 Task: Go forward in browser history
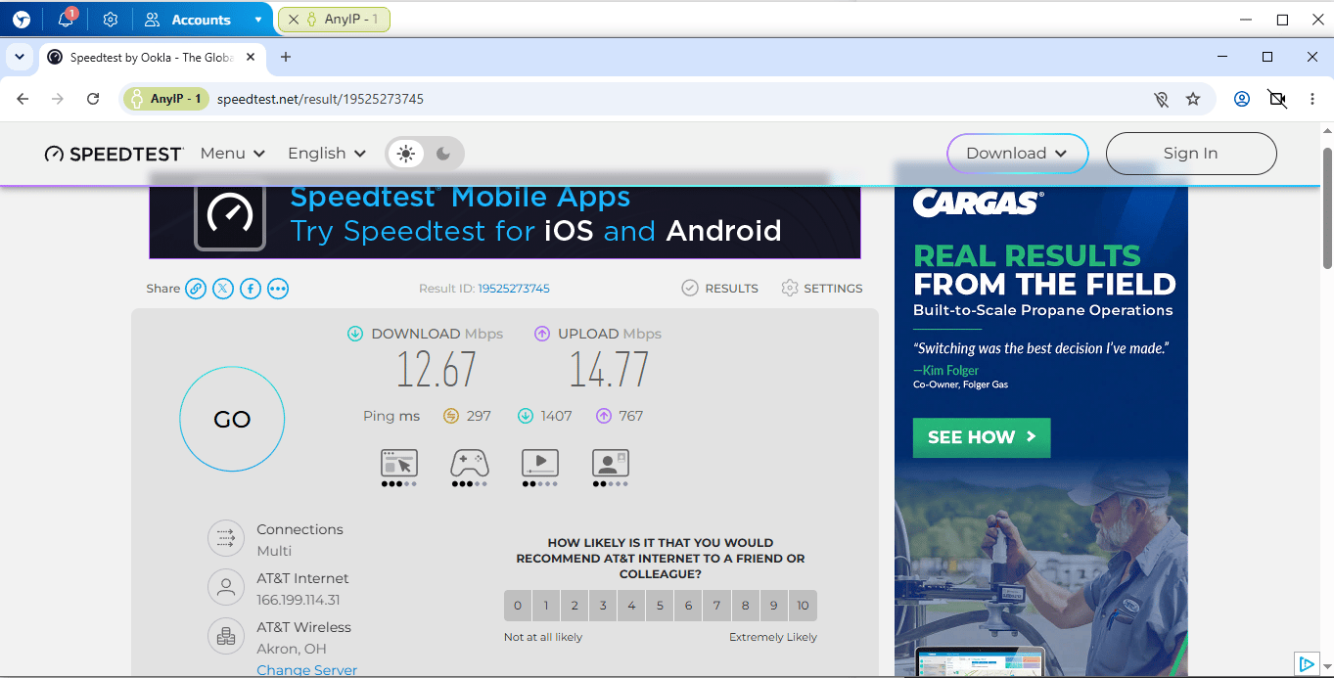pyautogui.click(x=58, y=99)
